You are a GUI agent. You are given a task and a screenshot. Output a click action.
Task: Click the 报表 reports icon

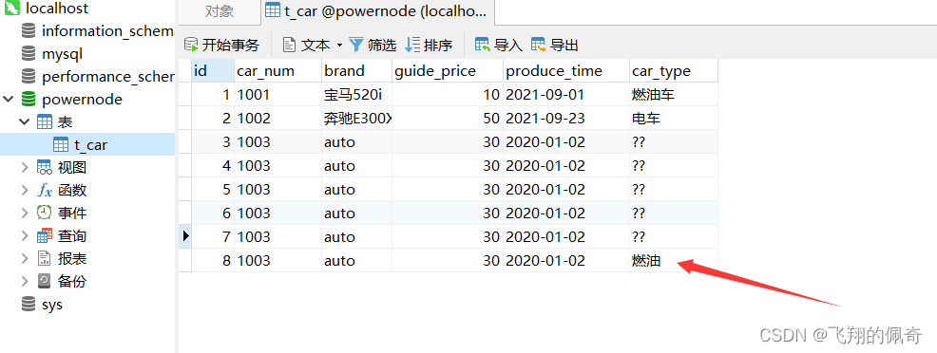[x=45, y=258]
